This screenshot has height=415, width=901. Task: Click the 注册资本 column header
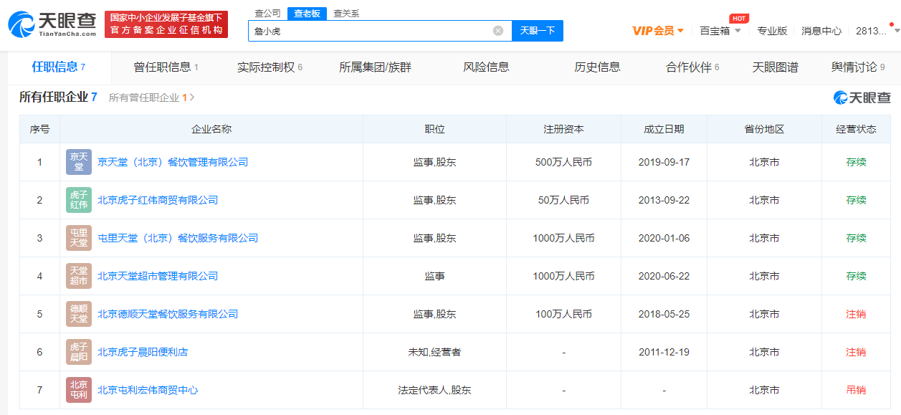[563, 129]
